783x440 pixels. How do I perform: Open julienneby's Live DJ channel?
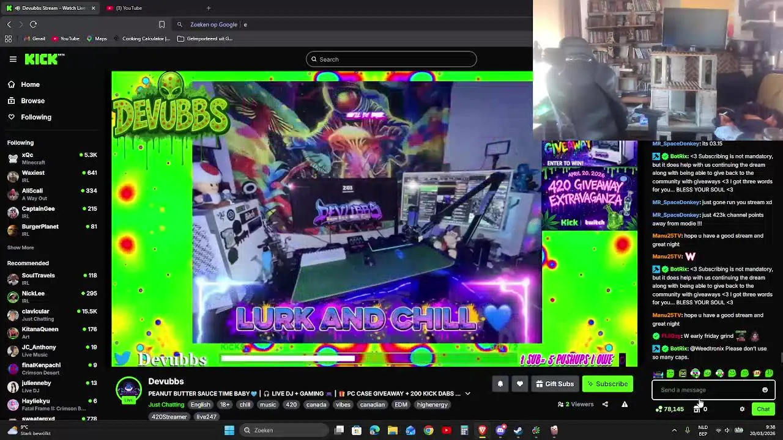[x=53, y=386]
